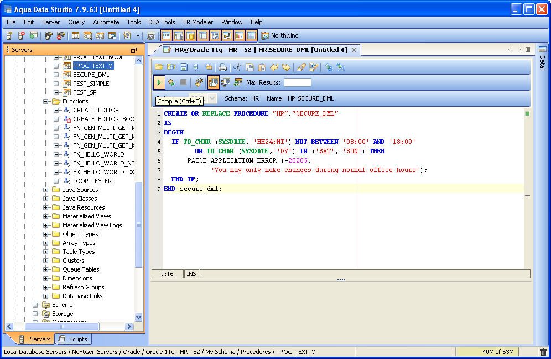Expand the Schema node in Servers tree
The width and height of the screenshot is (551, 359).
[35, 305]
